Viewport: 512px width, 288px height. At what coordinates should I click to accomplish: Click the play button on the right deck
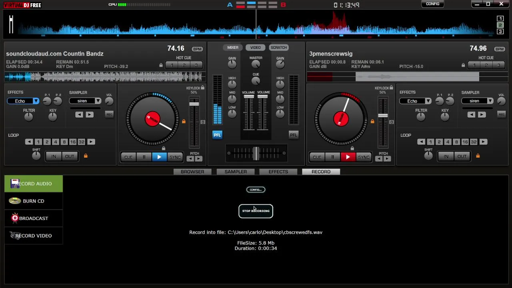(348, 157)
